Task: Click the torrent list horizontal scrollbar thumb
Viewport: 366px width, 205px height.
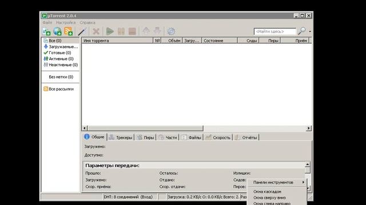Action: pyautogui.click(x=145, y=128)
